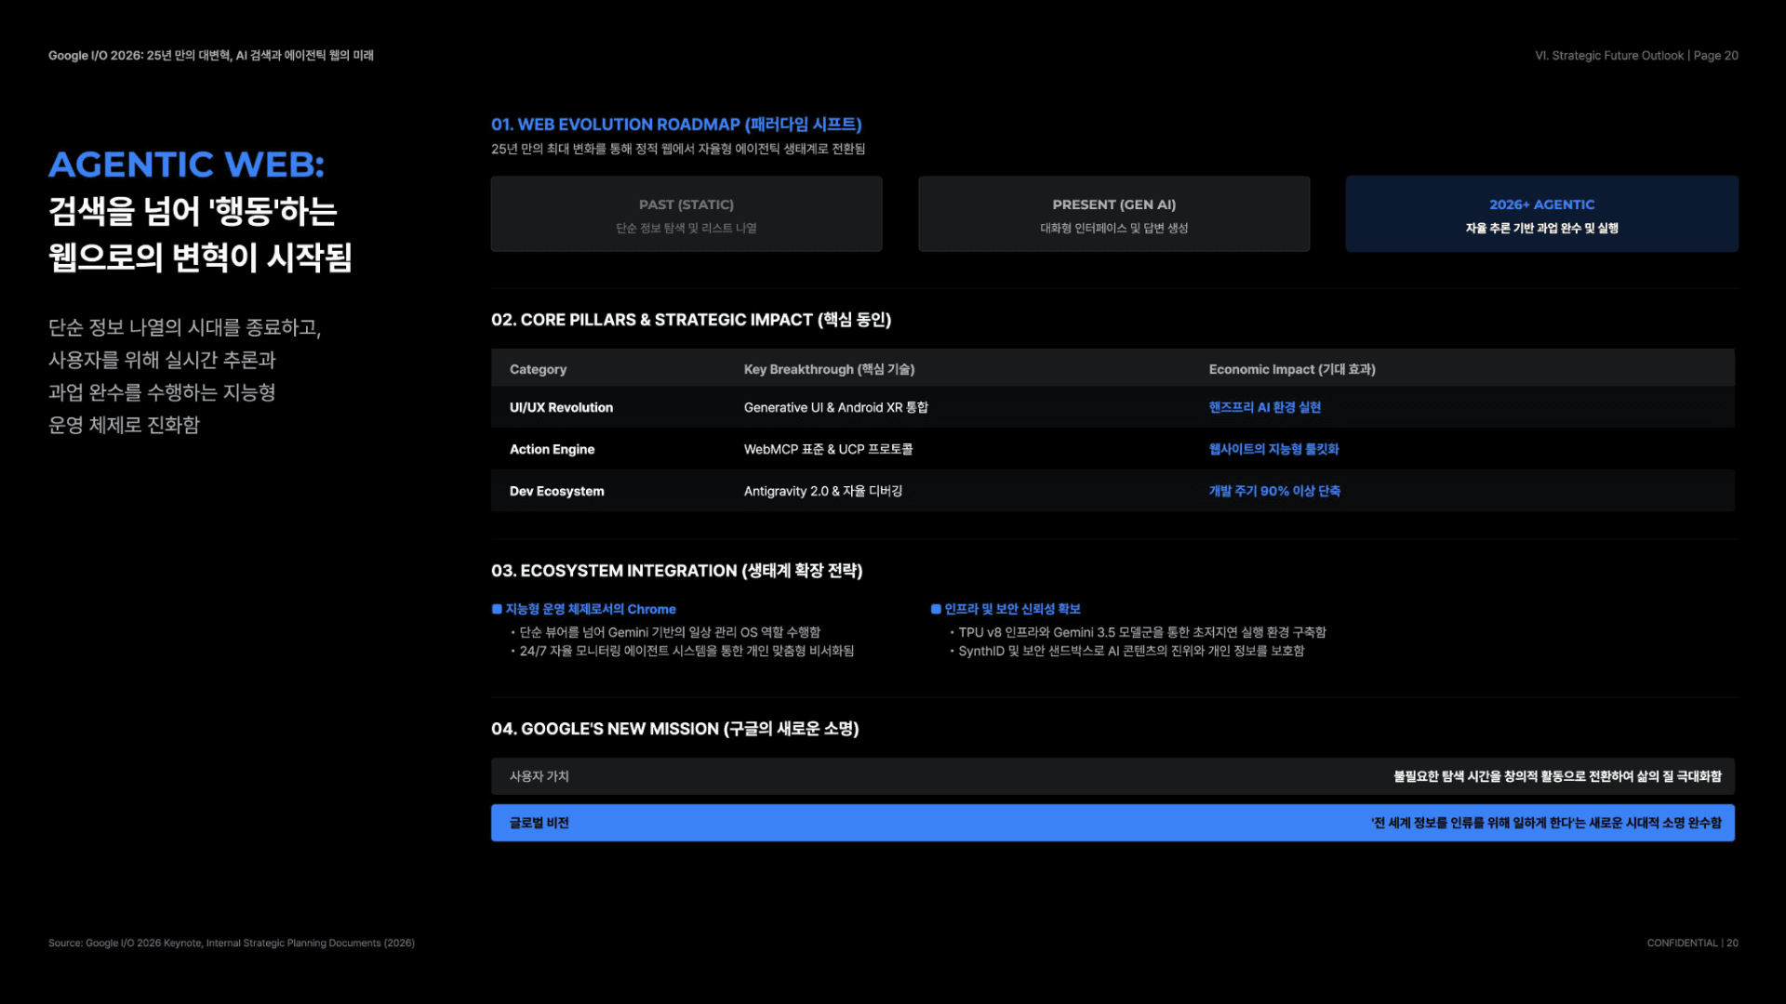Viewport: 1786px width, 1004px height.
Task: Click the '핸즈프리 AI 환경 실현' blue text
Action: (x=1265, y=407)
